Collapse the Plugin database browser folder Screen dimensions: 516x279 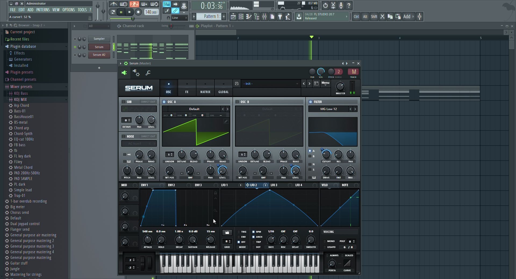pos(36,46)
